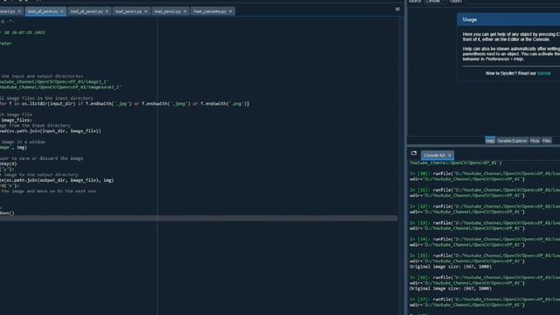560x315 pixels.
Task: Open the editor options hamburger menu
Action: click(397, 10)
